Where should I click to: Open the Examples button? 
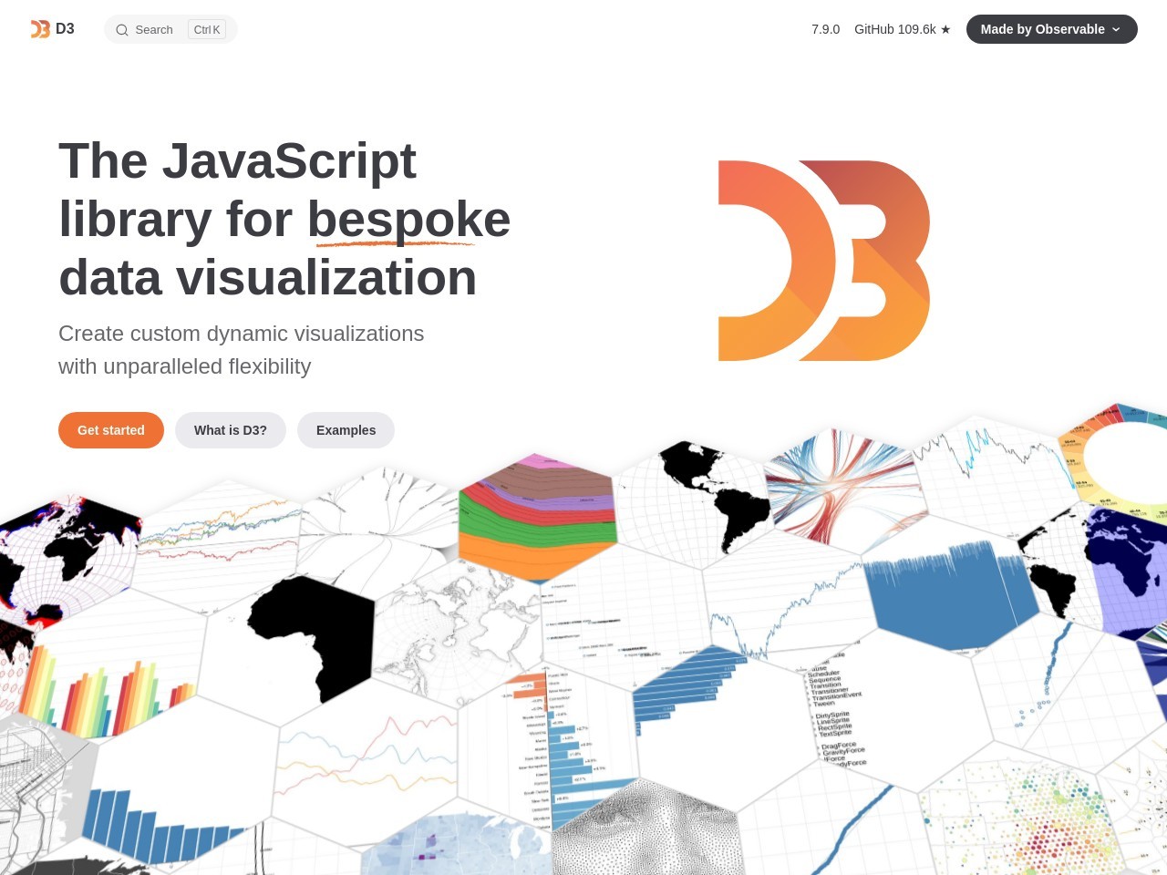point(346,430)
